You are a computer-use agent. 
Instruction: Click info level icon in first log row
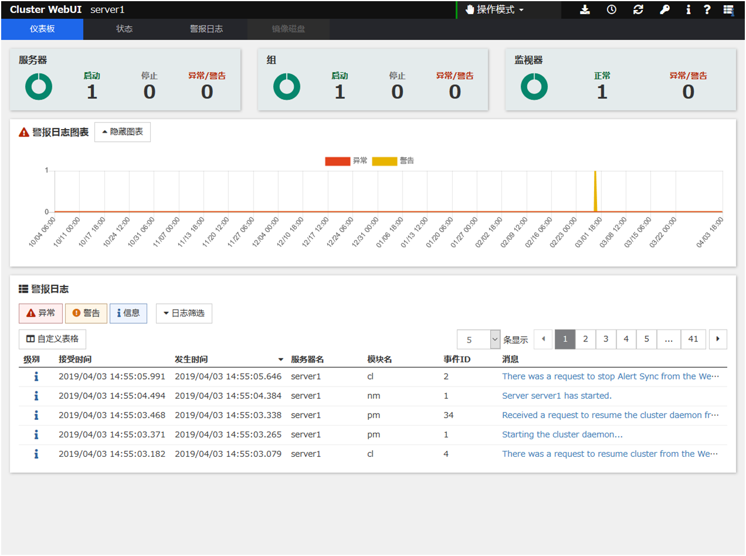point(36,377)
